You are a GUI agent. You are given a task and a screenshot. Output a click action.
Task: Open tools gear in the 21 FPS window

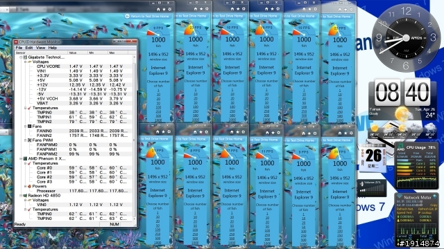169,131
